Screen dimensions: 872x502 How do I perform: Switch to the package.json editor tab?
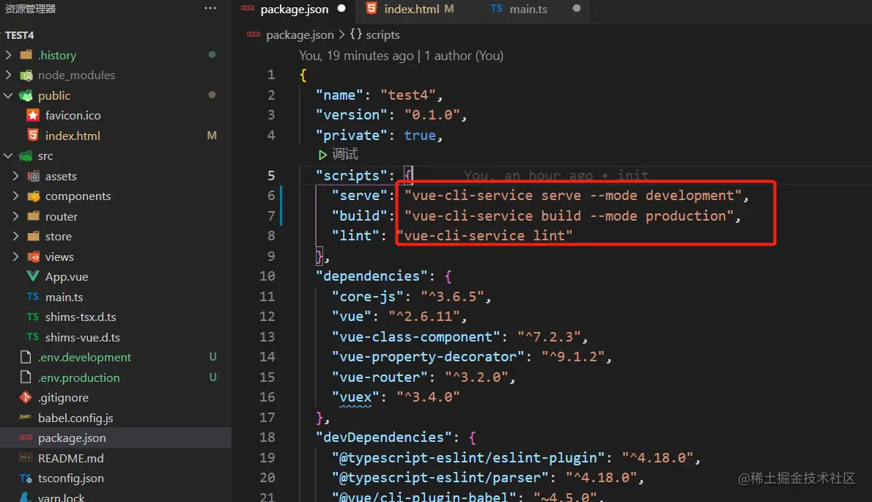click(294, 9)
